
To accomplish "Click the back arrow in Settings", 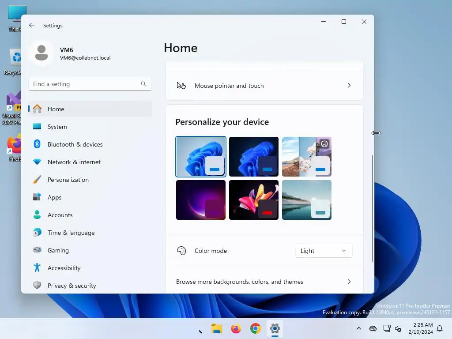I will (x=32, y=25).
